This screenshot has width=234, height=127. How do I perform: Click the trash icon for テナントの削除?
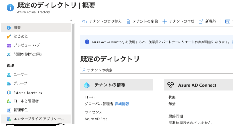tap(128, 22)
